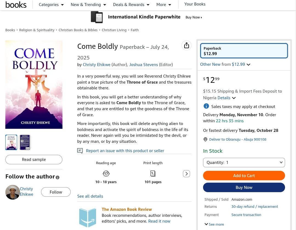Expand See more purchase details
Screen dimensions: 296x230
click(x=214, y=224)
